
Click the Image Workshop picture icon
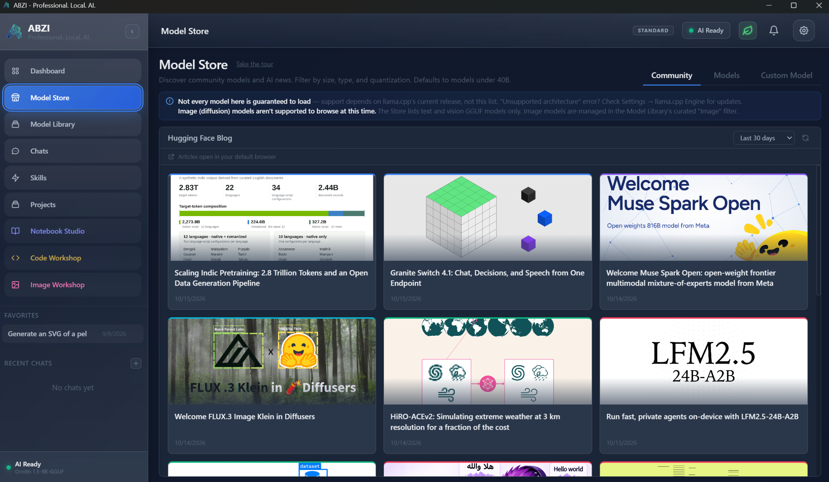[15, 285]
